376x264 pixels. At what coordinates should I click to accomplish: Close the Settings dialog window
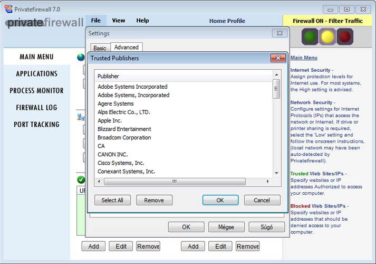click(279, 33)
